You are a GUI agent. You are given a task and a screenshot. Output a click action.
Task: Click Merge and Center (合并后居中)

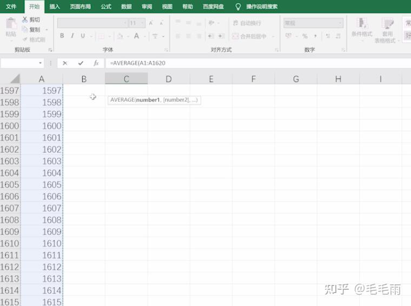point(249,36)
